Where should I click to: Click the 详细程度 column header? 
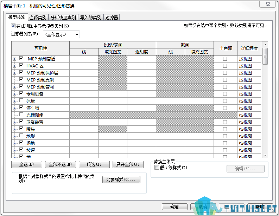249,48
